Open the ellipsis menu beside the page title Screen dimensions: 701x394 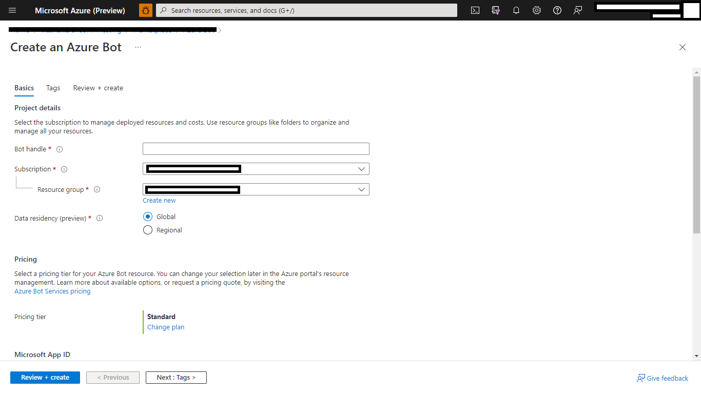(x=138, y=47)
